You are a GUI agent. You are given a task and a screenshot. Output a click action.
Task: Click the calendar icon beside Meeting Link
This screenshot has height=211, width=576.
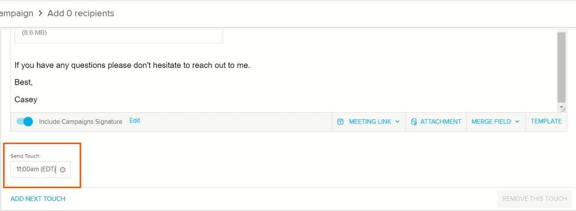(x=341, y=121)
